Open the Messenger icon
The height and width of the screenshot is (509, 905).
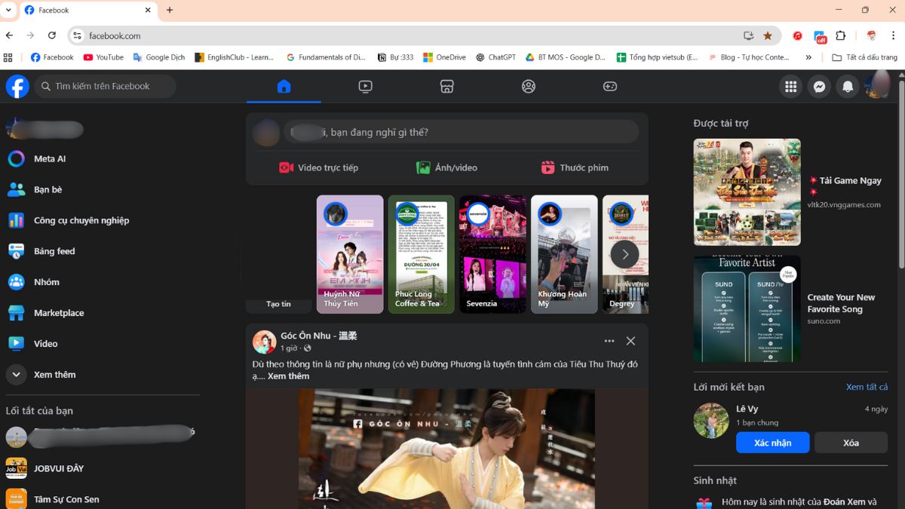tap(819, 87)
